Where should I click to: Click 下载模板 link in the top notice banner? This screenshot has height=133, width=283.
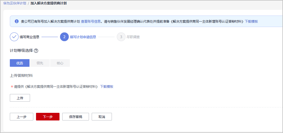(251, 22)
